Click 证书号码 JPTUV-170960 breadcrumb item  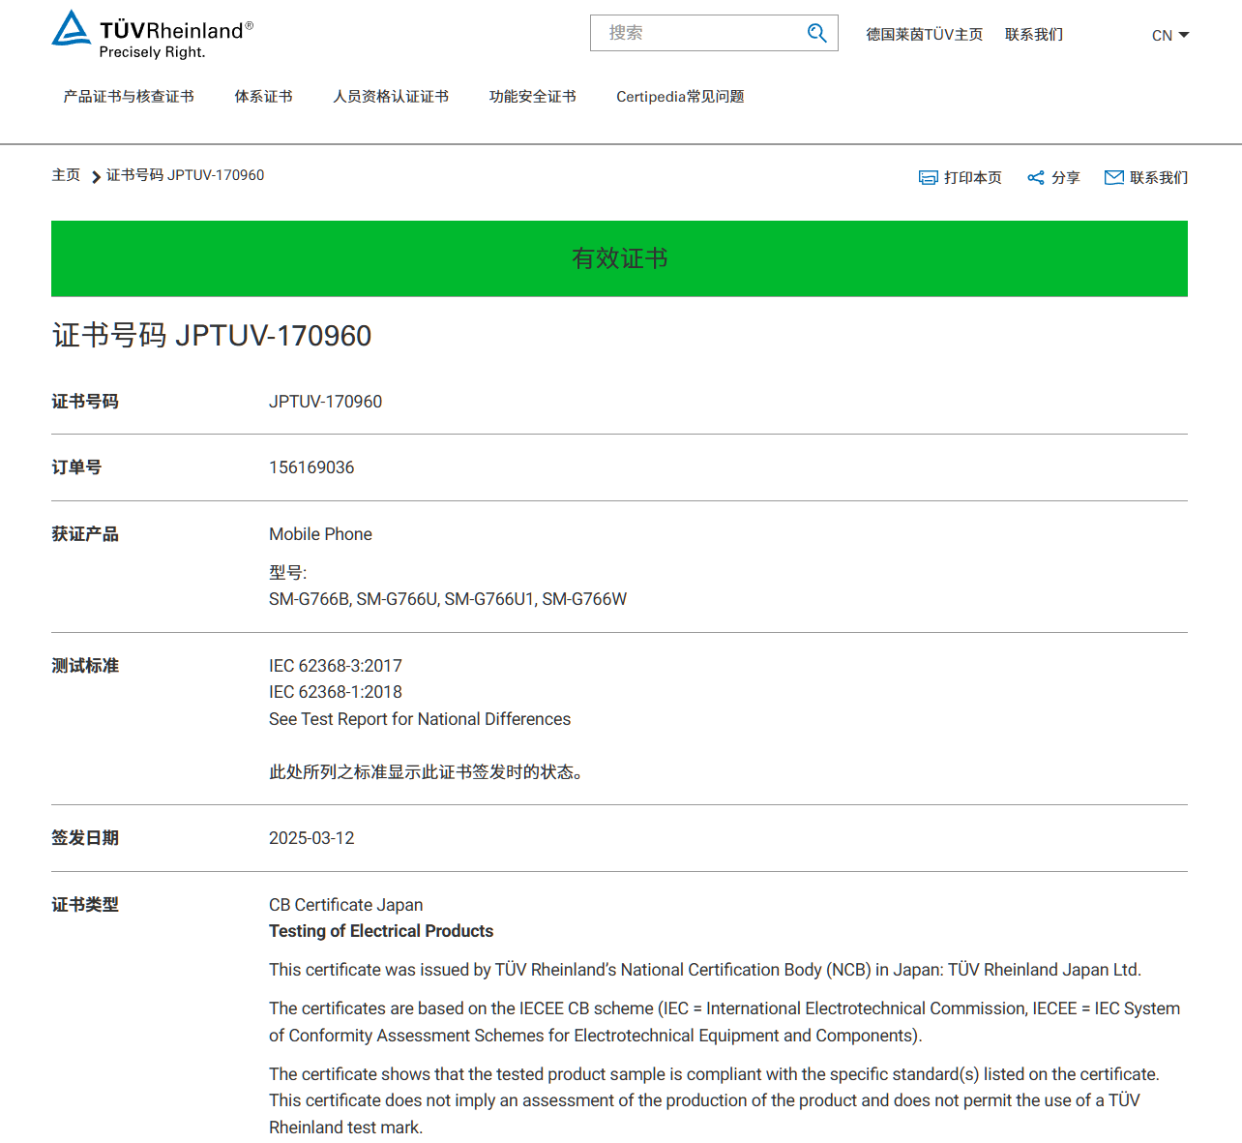pyautogui.click(x=185, y=175)
